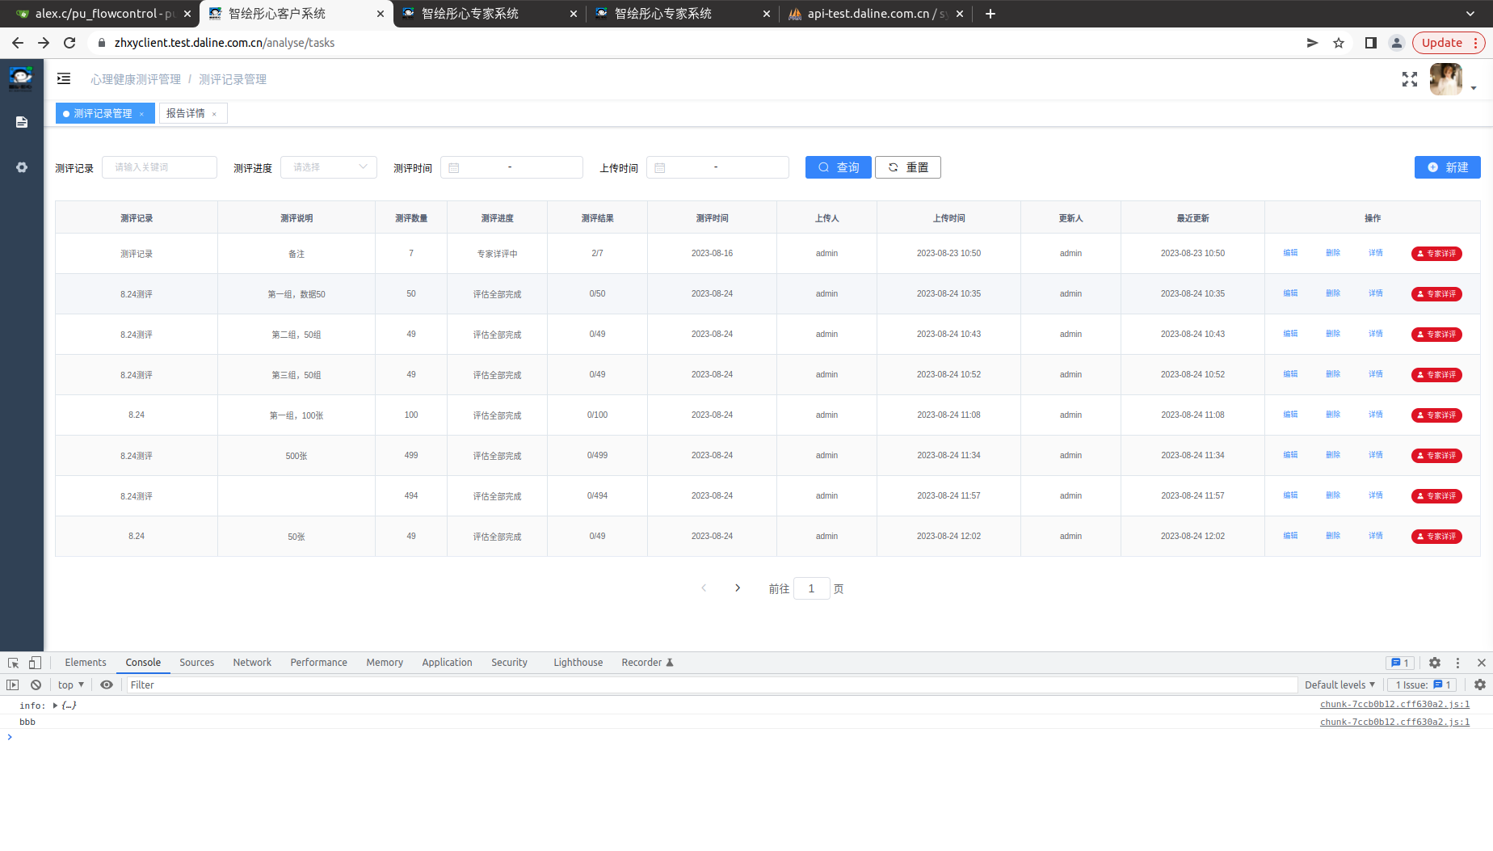
Task: Clear the console with the ban icon
Action: [x=36, y=685]
